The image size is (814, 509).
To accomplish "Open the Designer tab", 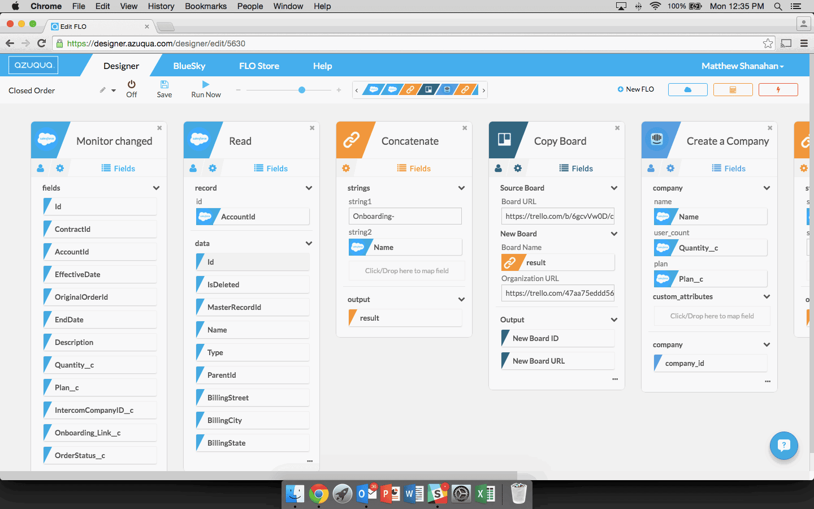I will point(121,66).
